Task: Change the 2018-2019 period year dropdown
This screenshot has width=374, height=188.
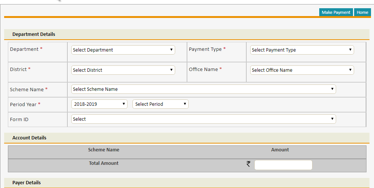Action: [99, 104]
